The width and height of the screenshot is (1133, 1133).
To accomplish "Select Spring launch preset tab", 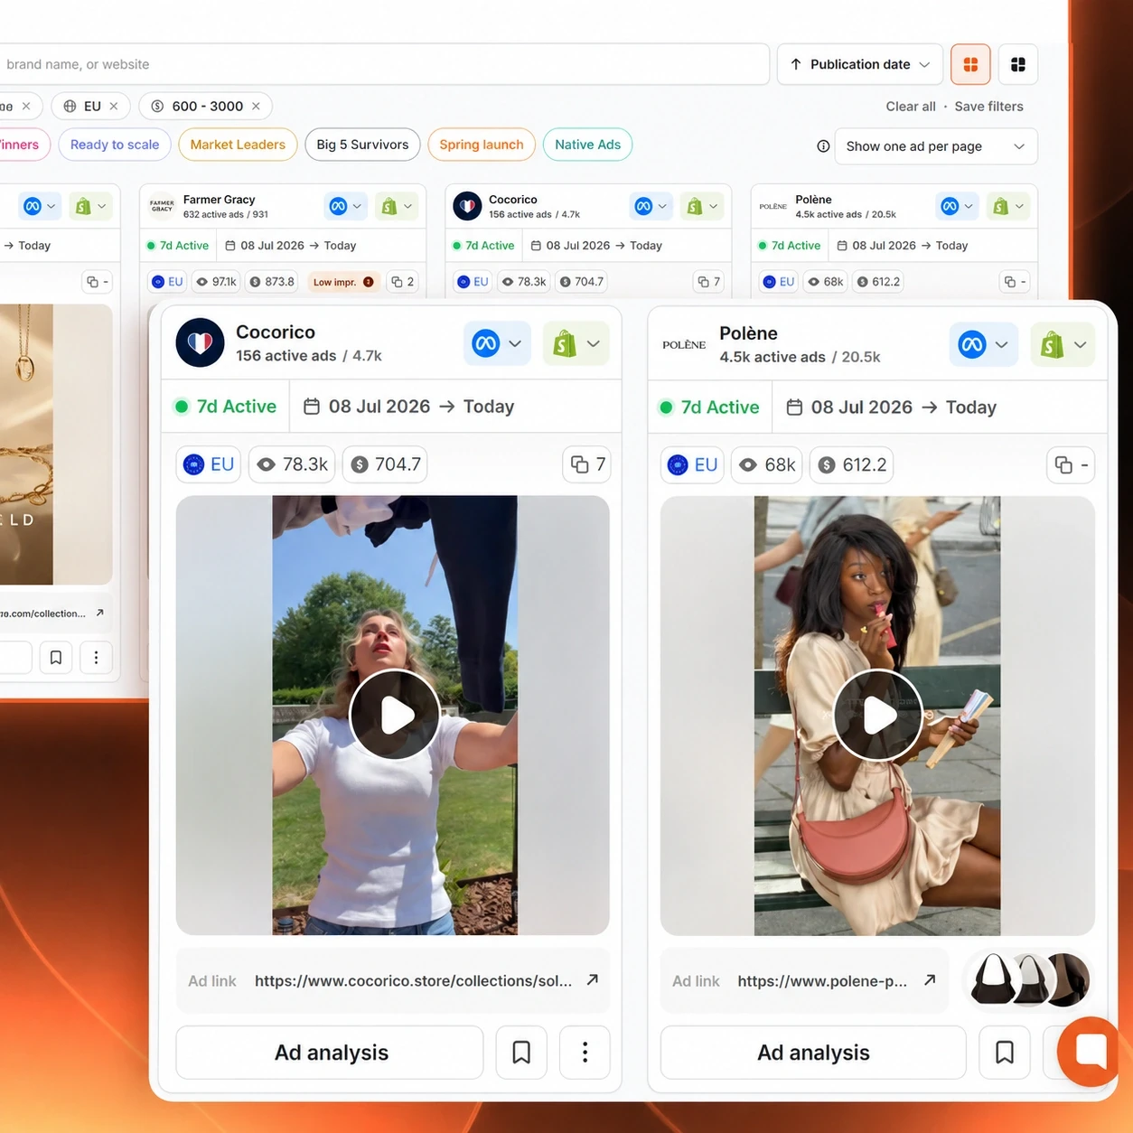I will pos(482,145).
